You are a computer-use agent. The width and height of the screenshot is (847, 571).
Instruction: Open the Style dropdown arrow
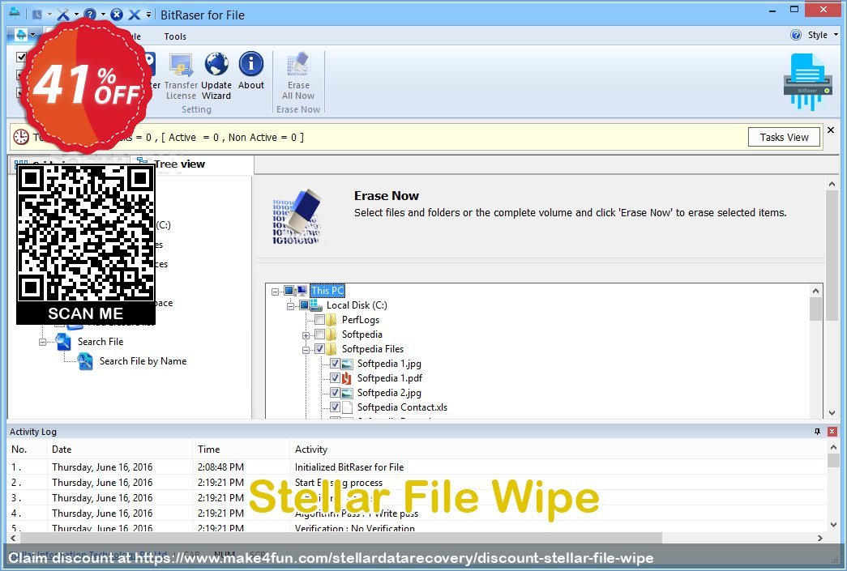836,35
